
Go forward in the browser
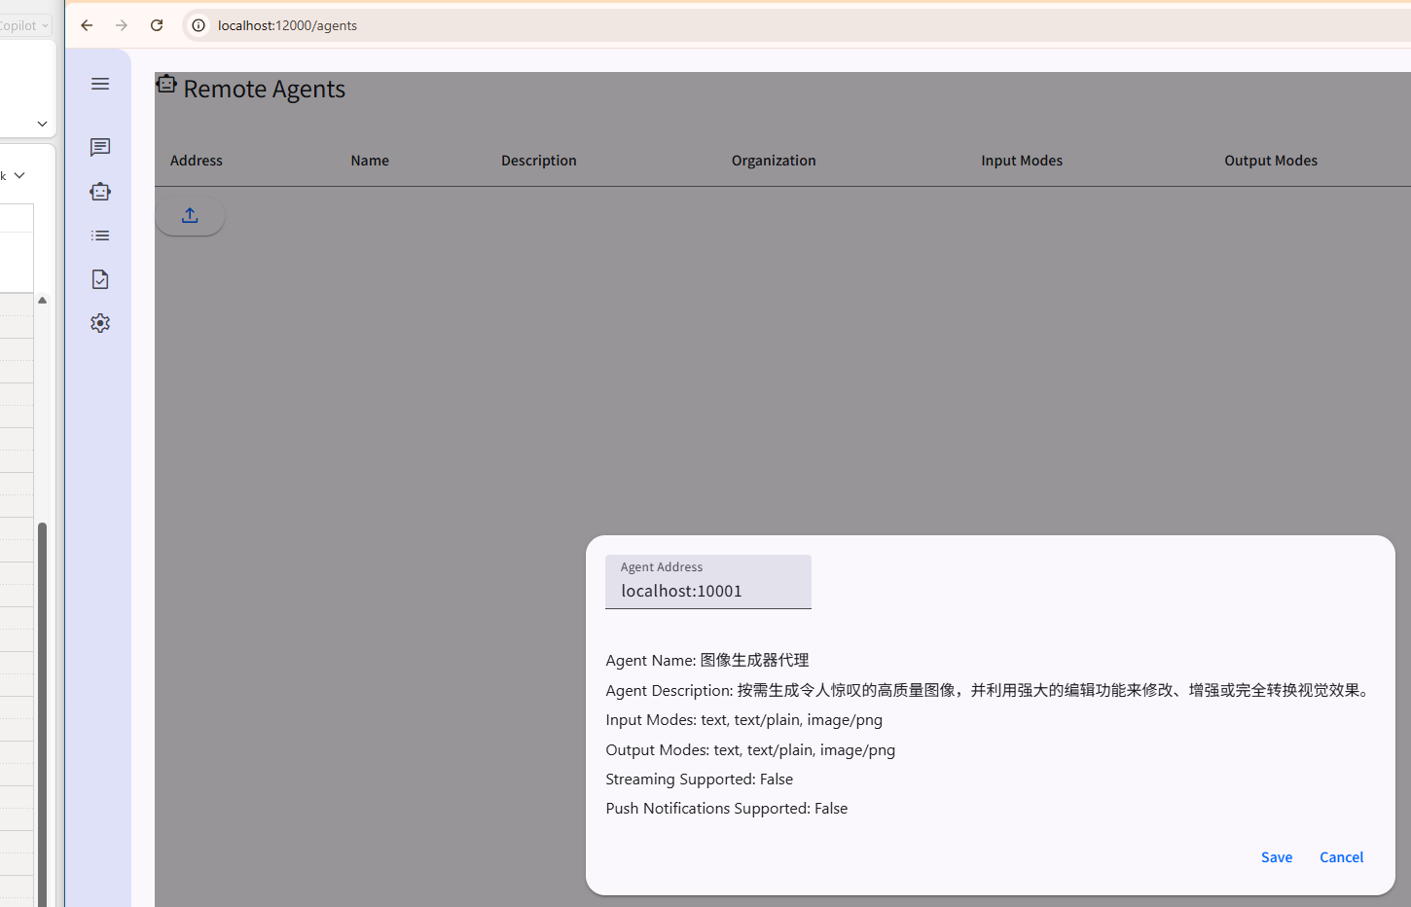[122, 25]
